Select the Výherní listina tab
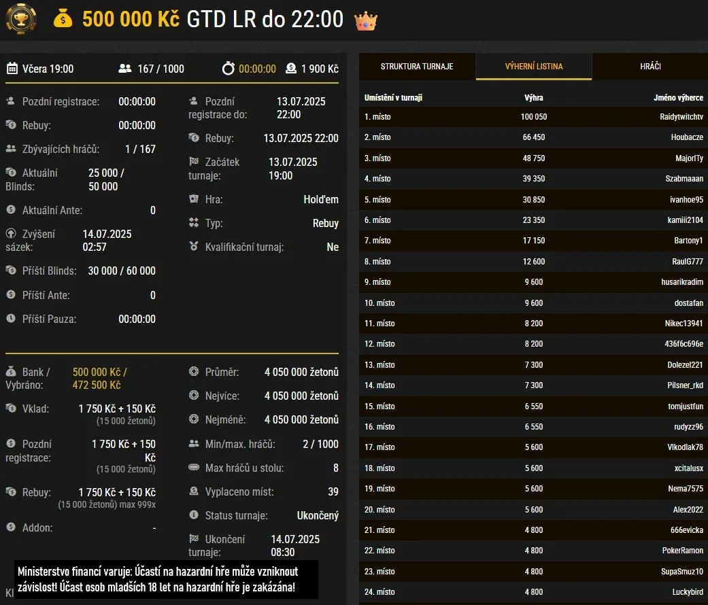The height and width of the screenshot is (605, 708). (x=534, y=67)
